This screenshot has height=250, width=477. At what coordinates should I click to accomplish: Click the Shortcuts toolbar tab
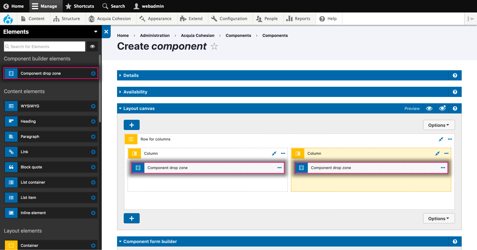[79, 6]
